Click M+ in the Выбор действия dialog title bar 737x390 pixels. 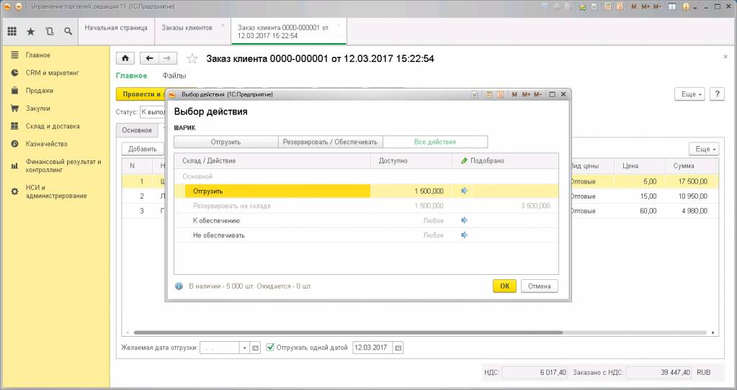526,94
